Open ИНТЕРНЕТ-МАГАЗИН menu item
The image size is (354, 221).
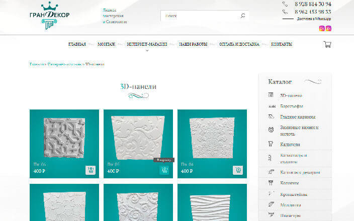coord(147,44)
